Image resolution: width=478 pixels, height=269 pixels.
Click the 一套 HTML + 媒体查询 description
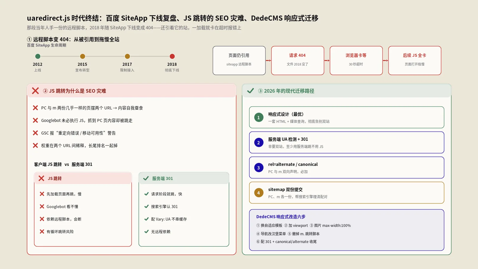point(299,121)
